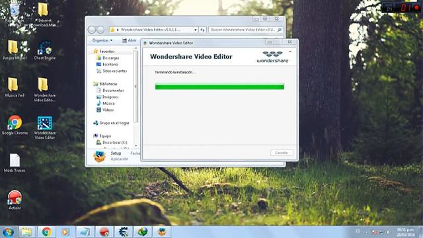Select Música library in navigation pane
Screen dimensions: 423x238
(x=108, y=103)
